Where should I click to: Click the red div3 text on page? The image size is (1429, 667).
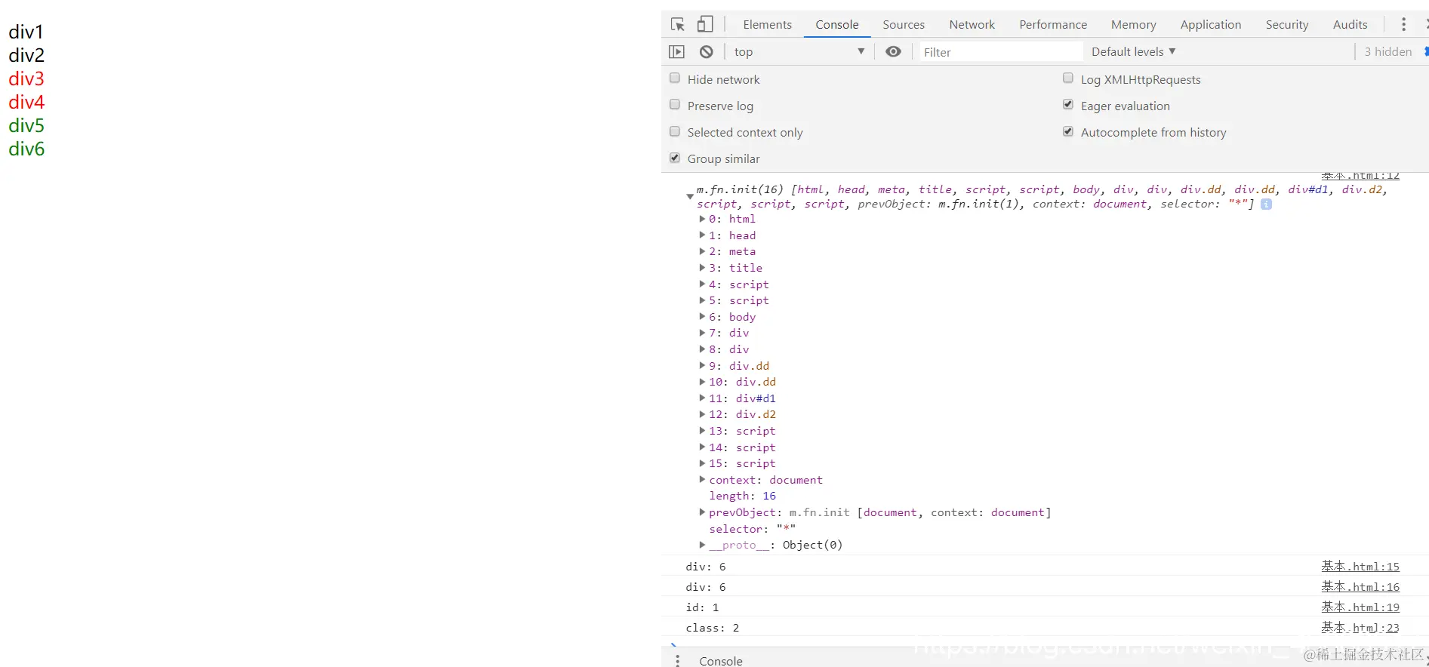click(26, 78)
